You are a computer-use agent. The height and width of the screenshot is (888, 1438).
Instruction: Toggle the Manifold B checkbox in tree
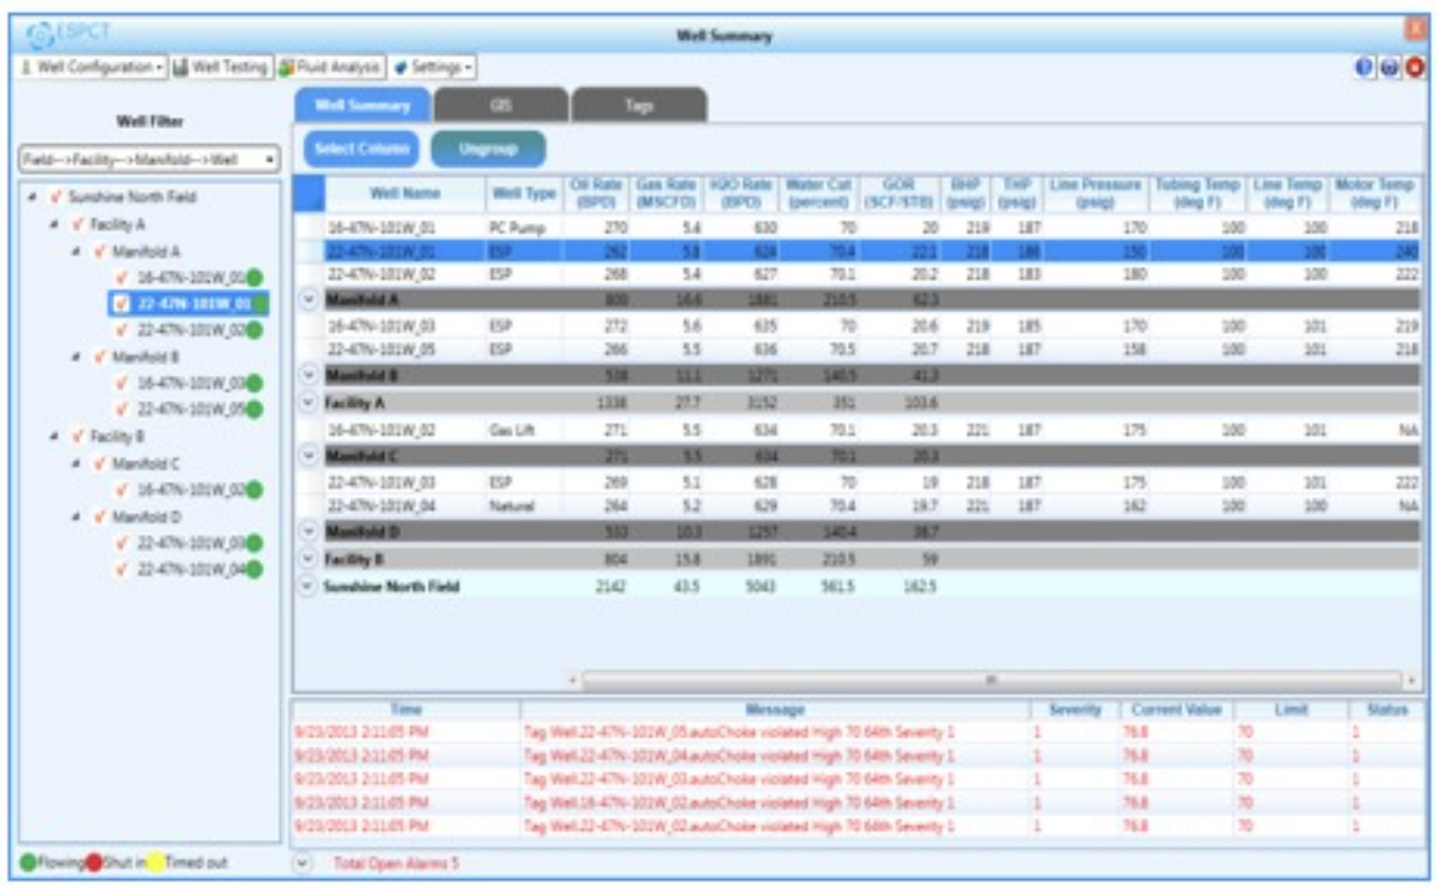pyautogui.click(x=100, y=357)
